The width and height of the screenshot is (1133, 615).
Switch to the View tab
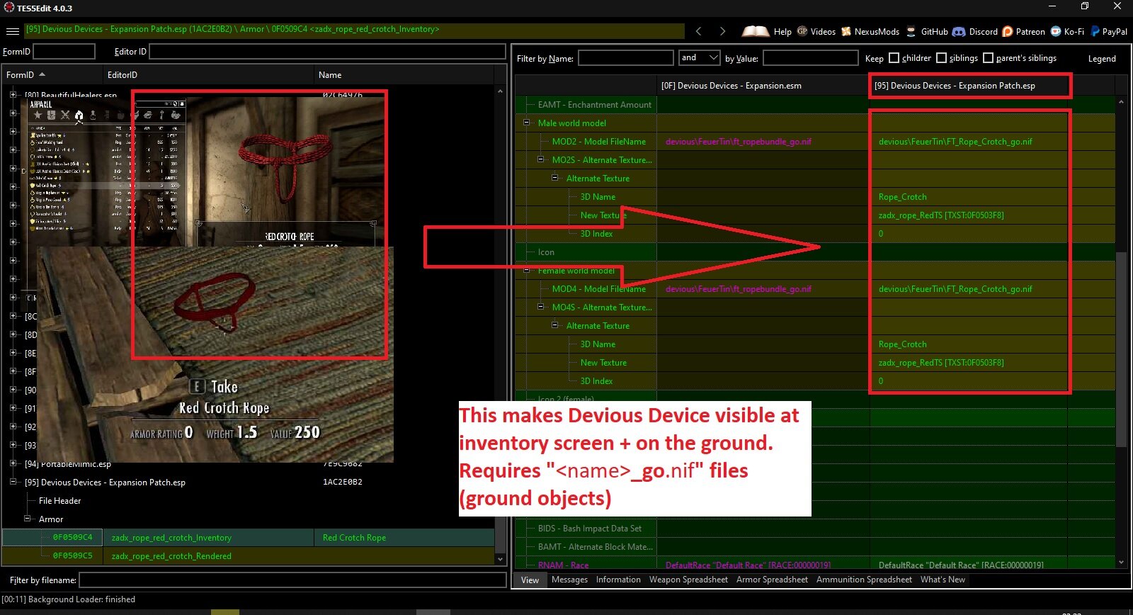pos(530,580)
